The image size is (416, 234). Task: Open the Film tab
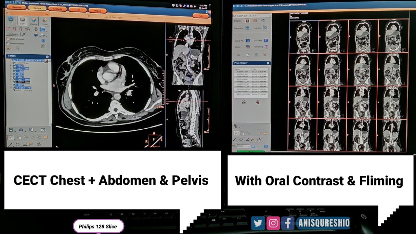(x=78, y=10)
